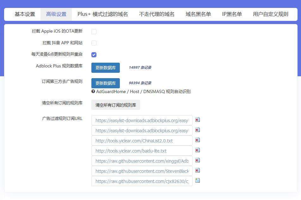Click inside the ChinaList2.0.txt URL input field

[x=142, y=141]
